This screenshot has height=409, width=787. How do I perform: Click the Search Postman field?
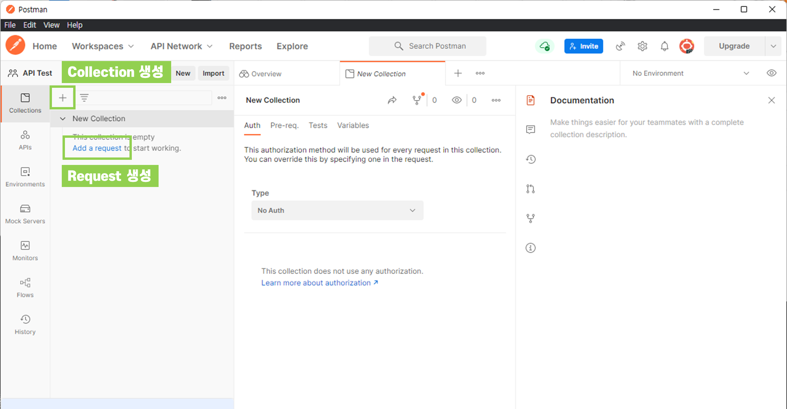point(427,46)
